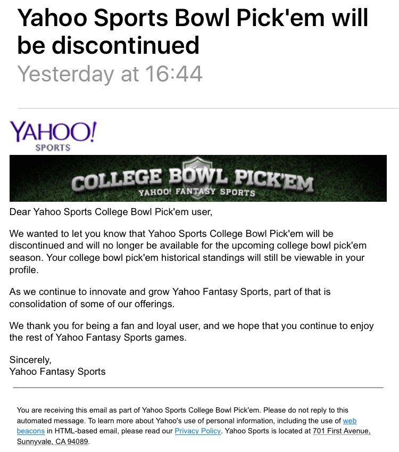Click the paragraph about historical standings
Viewport: 399px width, 452px height.
pyautogui.click(x=188, y=252)
